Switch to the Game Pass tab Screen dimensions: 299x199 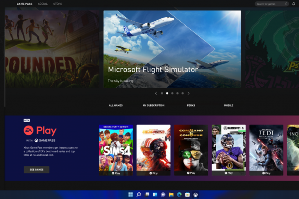pyautogui.click(x=25, y=4)
